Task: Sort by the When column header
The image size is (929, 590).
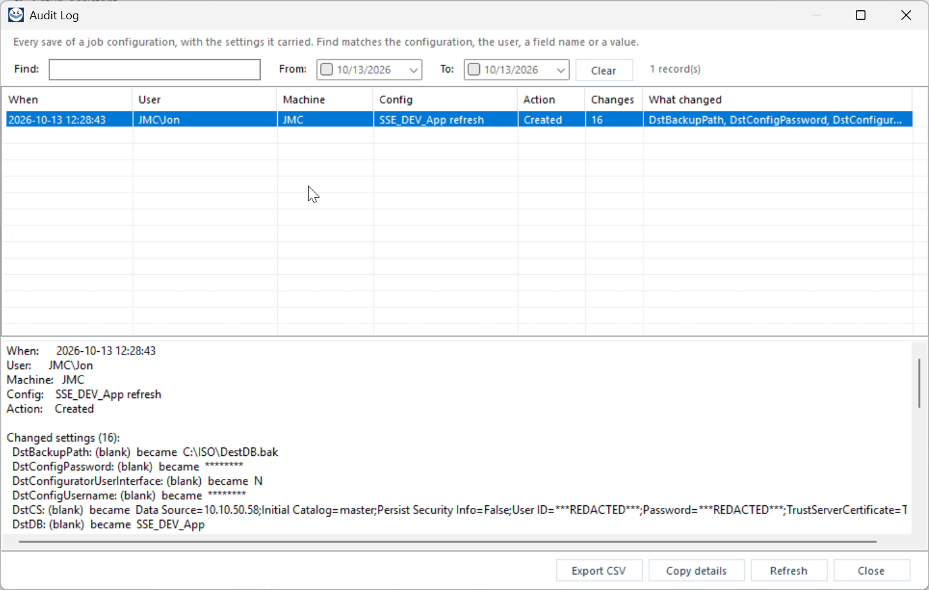Action: point(67,100)
